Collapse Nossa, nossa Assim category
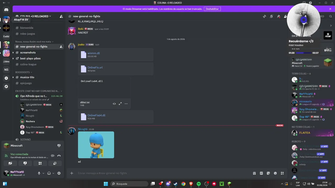335x188 pixels. (34, 42)
